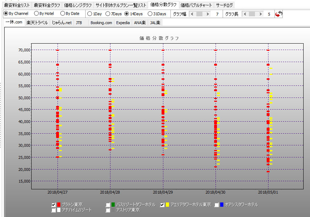Click red color swatch for プラトン東京
This screenshot has width=310, height=217.
coord(59,205)
